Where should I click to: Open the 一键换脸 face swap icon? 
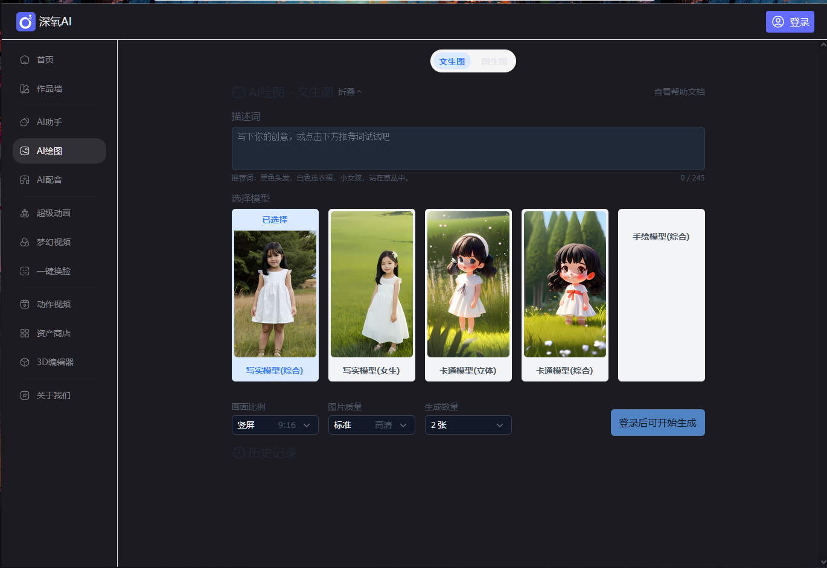[25, 271]
